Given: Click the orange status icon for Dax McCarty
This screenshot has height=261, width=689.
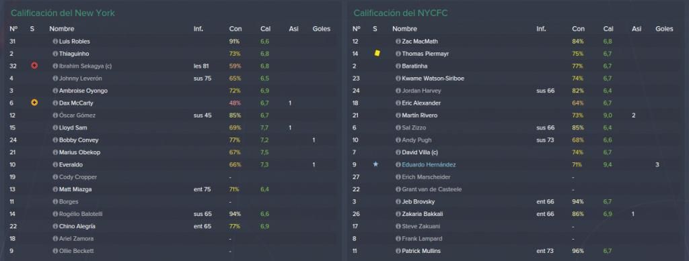Looking at the screenshot, I should 34,103.
